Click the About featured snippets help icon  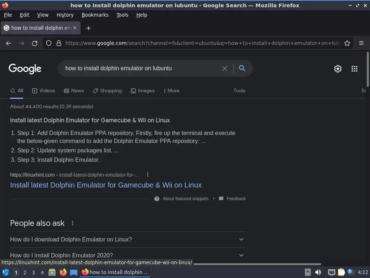(x=157, y=199)
